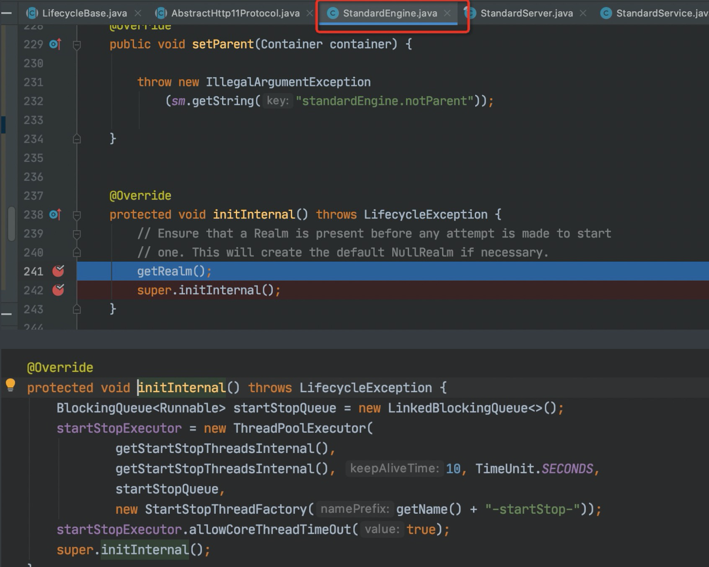Switch to the LifecycleBase.java tab

coord(84,13)
